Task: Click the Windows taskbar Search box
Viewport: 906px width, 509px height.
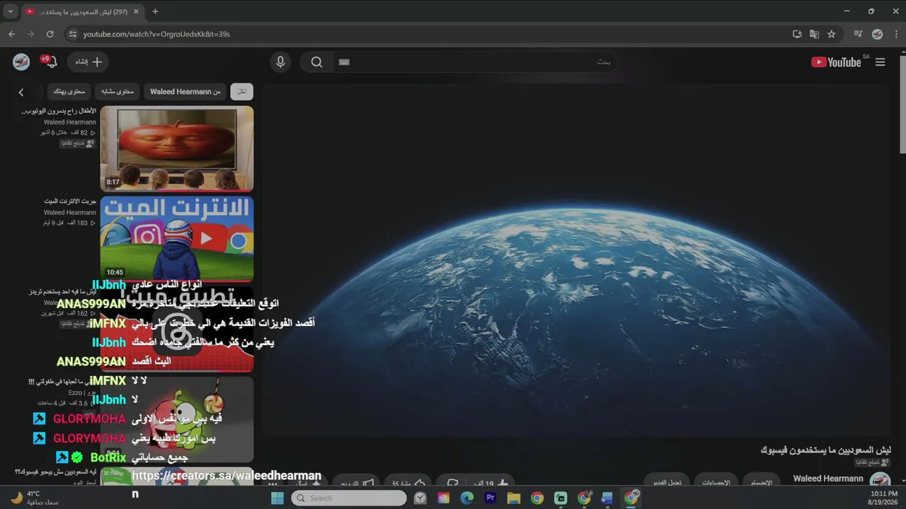Action: (x=348, y=498)
